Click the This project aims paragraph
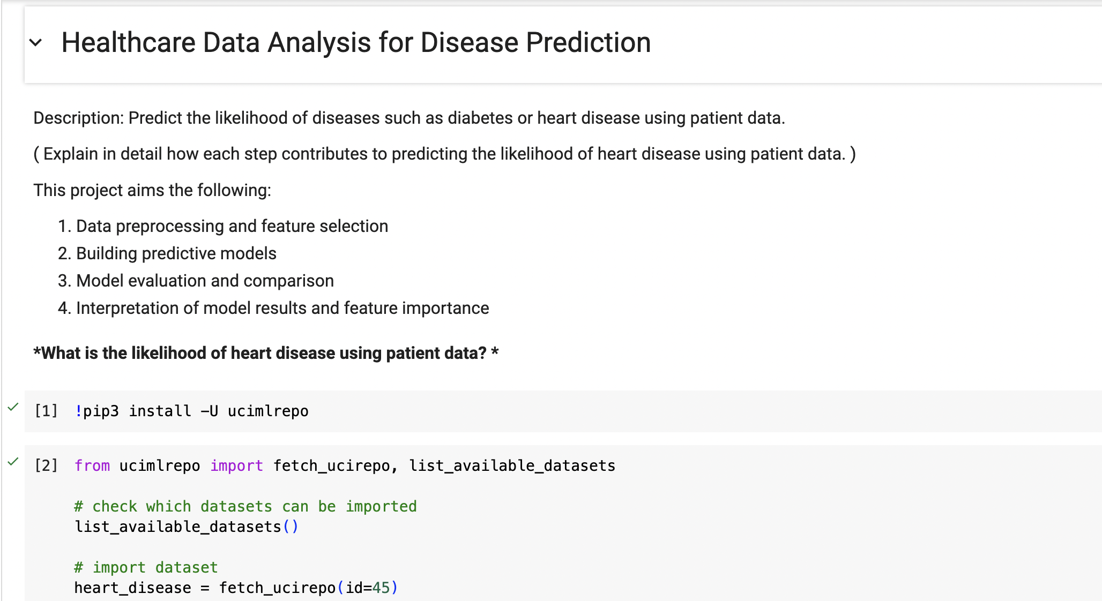This screenshot has height=601, width=1102. [x=152, y=190]
